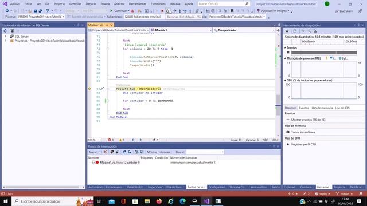Screen dimensions: 367x206
Task: Expand the Proyectos tree node
Action: point(5,41)
